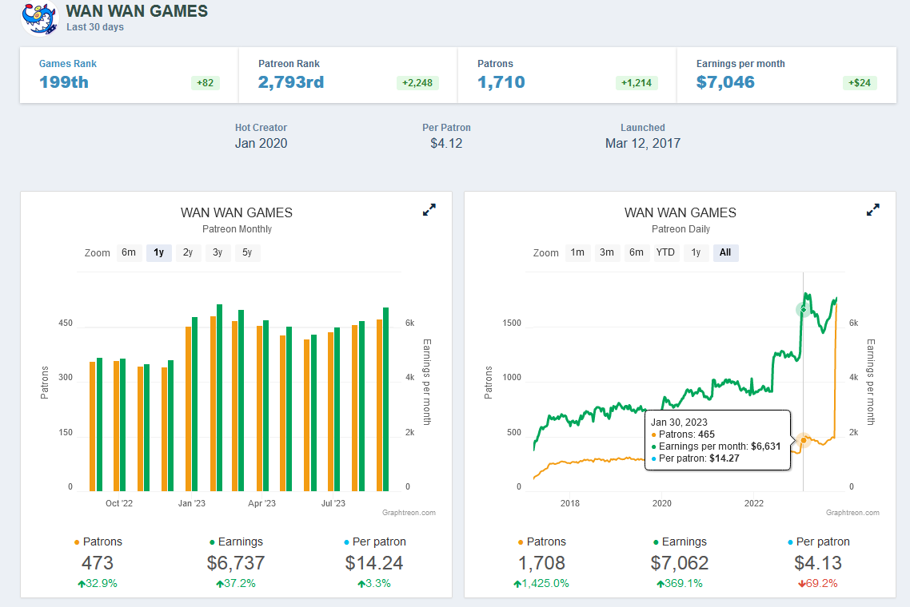The height and width of the screenshot is (607, 910).
Task: Click the highlighted orange patrons point on daily chart
Action: click(x=803, y=441)
